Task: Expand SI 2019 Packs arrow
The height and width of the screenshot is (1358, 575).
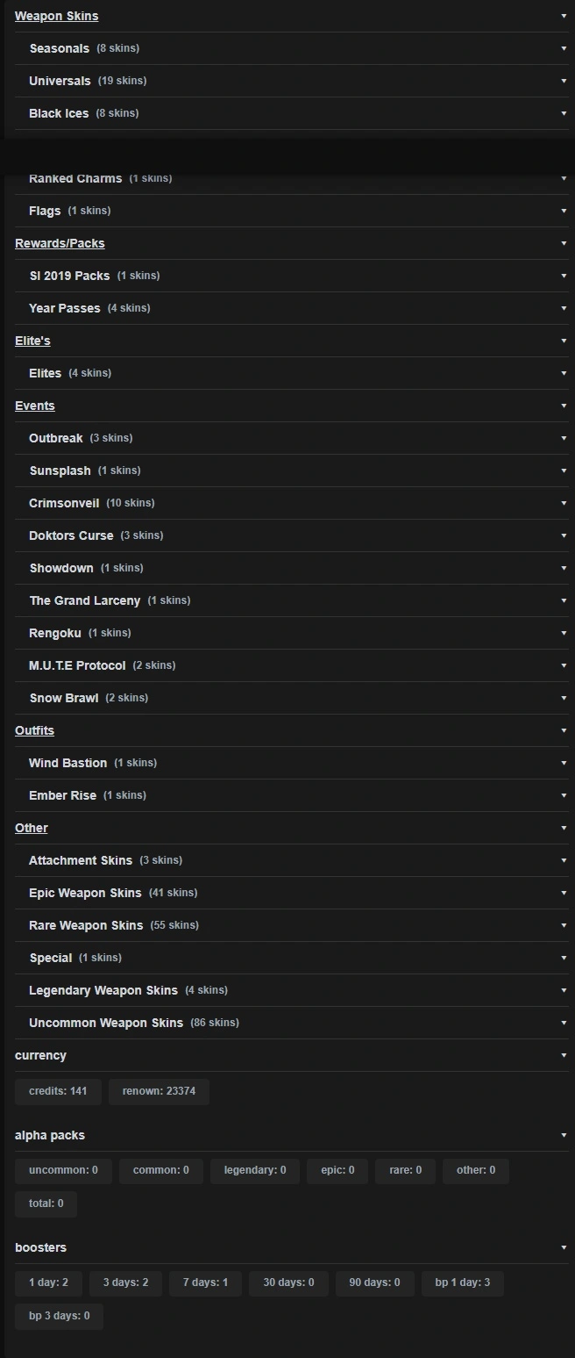Action: tap(564, 276)
